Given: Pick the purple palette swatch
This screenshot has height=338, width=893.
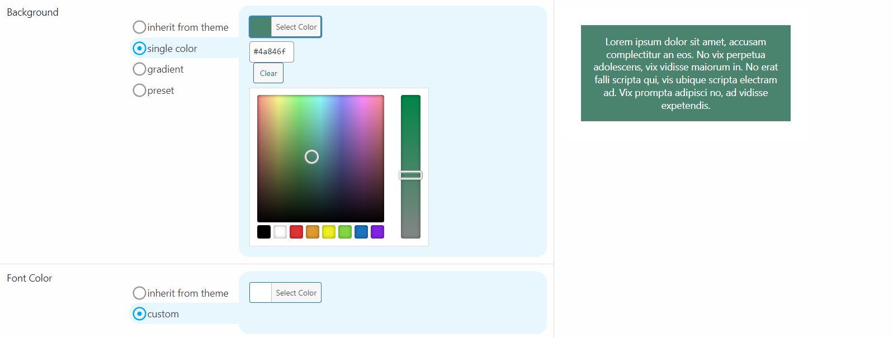Looking at the screenshot, I should [377, 232].
